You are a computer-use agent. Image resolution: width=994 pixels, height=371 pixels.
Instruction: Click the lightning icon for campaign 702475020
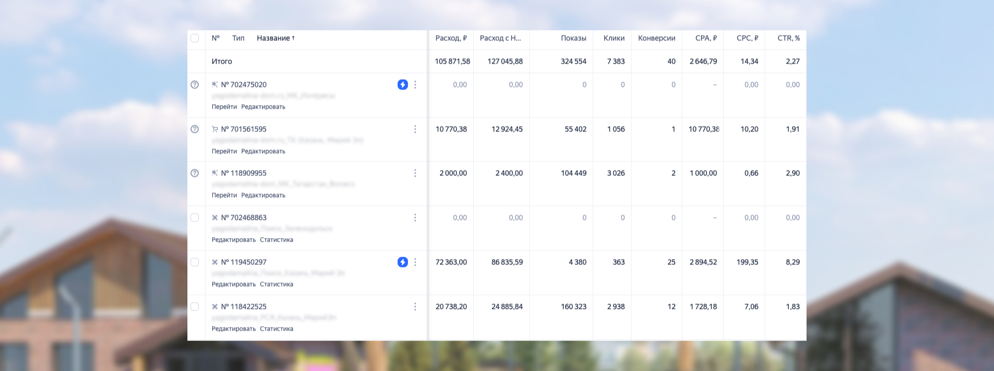(402, 85)
